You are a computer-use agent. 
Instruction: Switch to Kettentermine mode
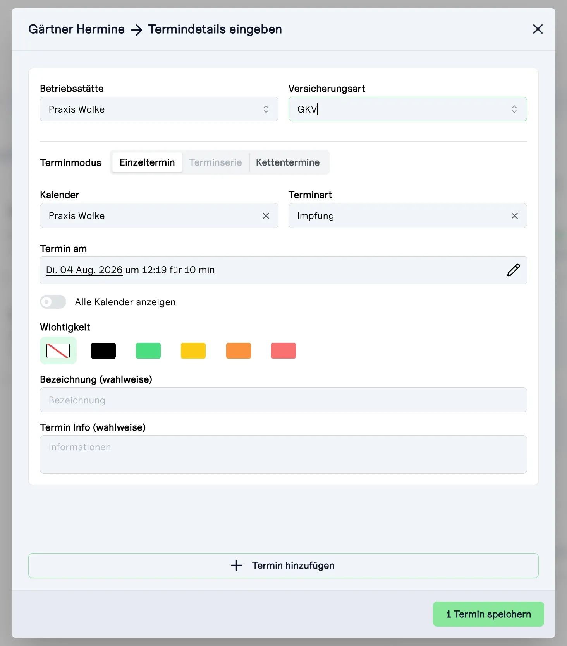pos(288,162)
